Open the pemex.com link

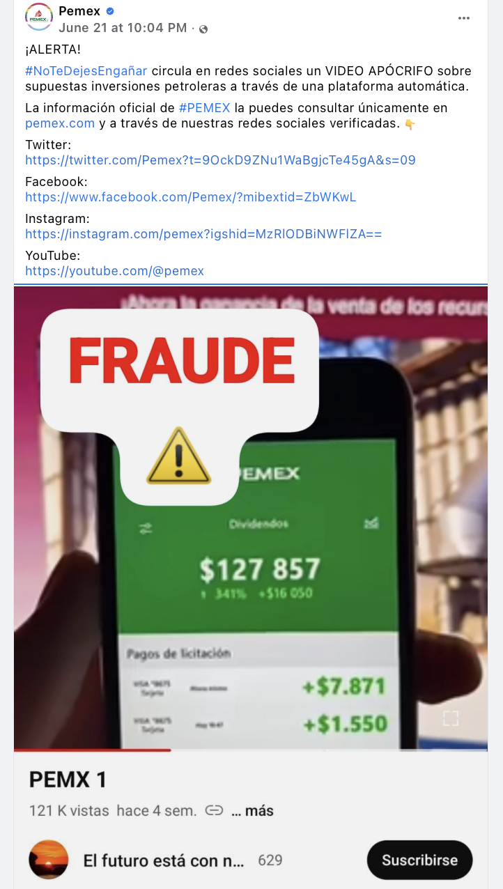(x=60, y=123)
